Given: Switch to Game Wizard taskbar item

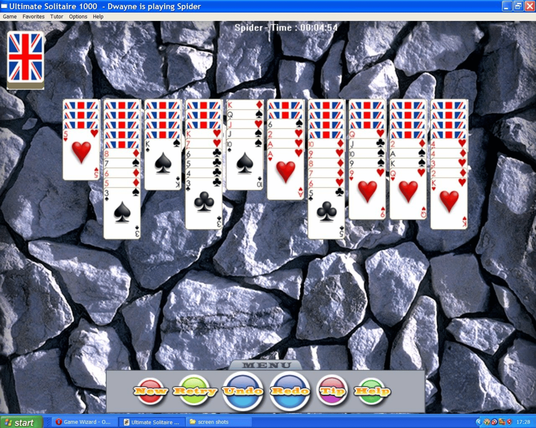Looking at the screenshot, I should [84, 422].
